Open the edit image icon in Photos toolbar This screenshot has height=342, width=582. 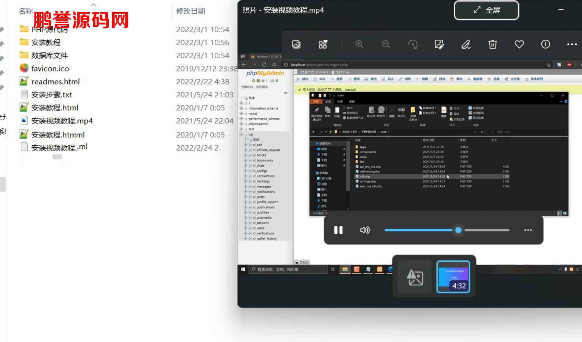click(439, 44)
